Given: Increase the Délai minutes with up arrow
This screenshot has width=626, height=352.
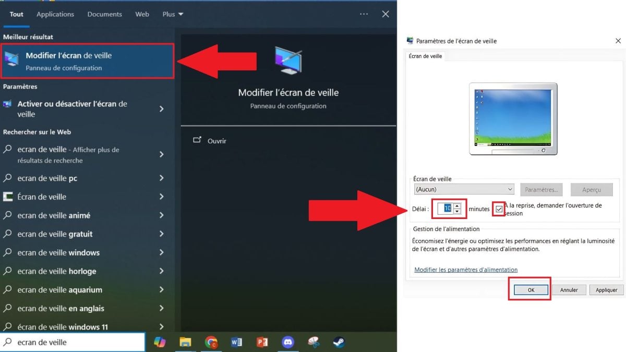Looking at the screenshot, I should tap(458, 205).
